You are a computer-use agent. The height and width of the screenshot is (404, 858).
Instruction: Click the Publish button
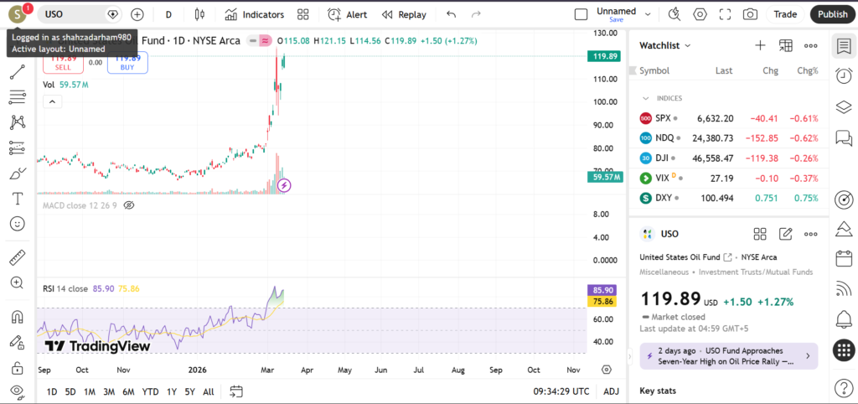[832, 14]
